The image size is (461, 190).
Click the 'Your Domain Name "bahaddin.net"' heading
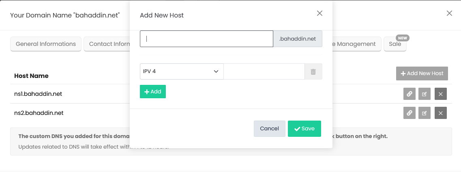[65, 15]
